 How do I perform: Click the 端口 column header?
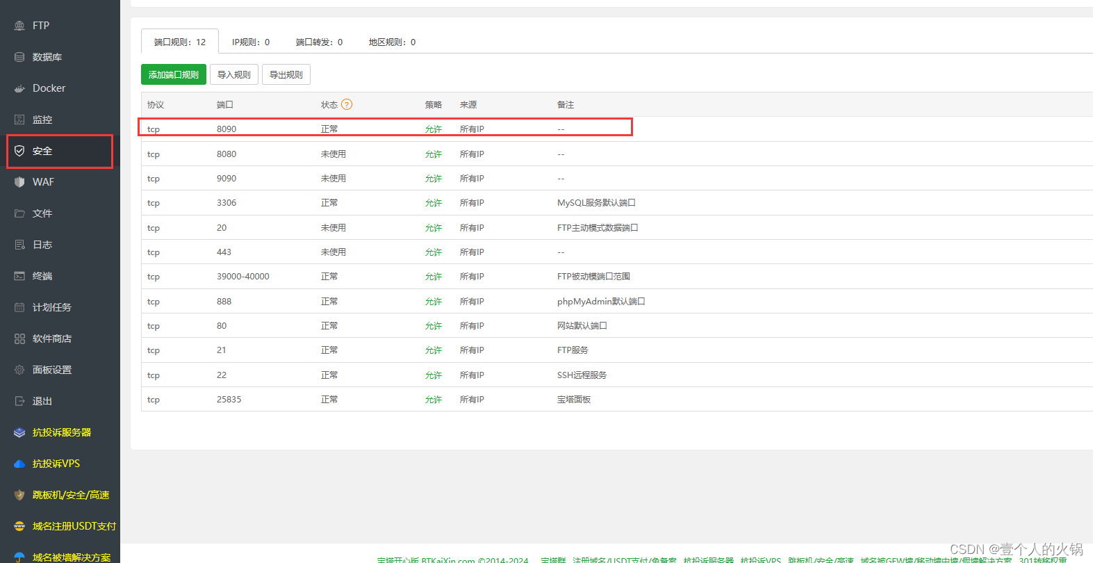tap(225, 105)
